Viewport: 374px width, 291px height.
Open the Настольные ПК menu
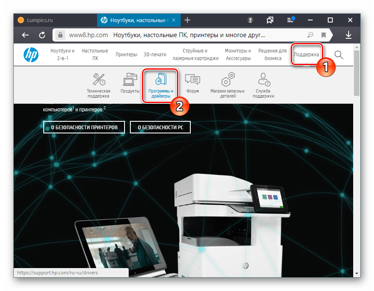[95, 55]
